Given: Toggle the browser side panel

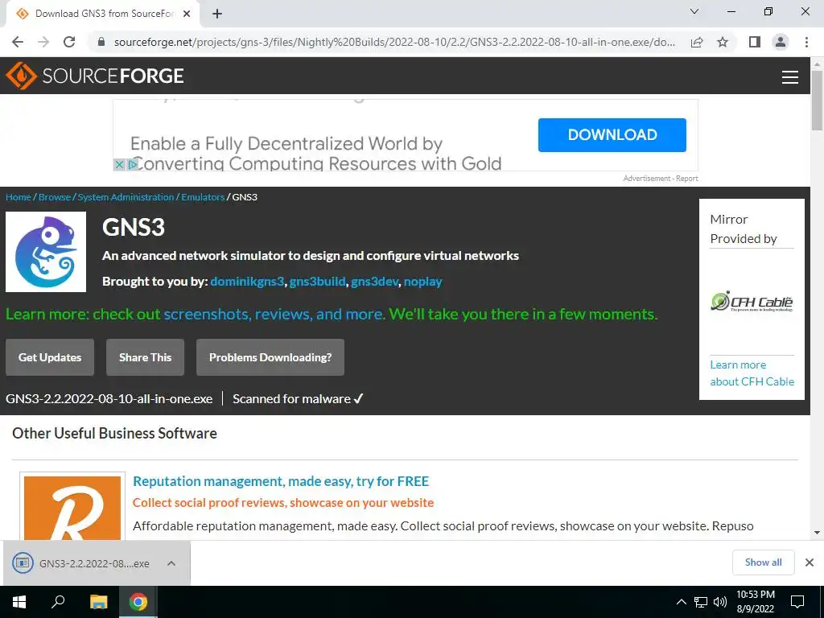Looking at the screenshot, I should click(x=755, y=42).
